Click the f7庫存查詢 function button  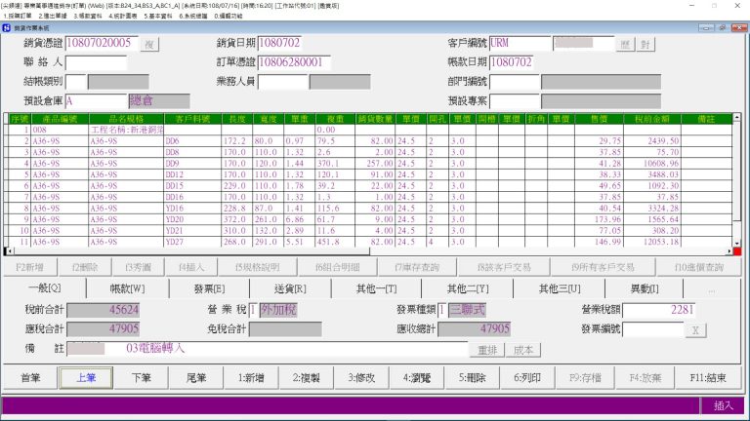pyautogui.click(x=417, y=267)
